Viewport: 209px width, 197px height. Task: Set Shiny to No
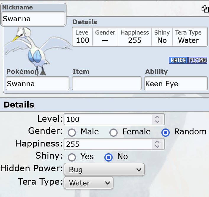click(108, 157)
